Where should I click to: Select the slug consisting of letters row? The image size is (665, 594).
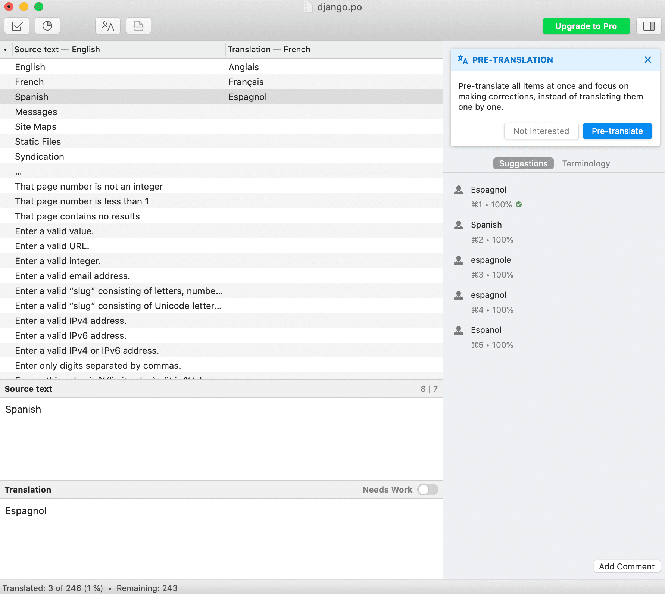[x=221, y=291]
